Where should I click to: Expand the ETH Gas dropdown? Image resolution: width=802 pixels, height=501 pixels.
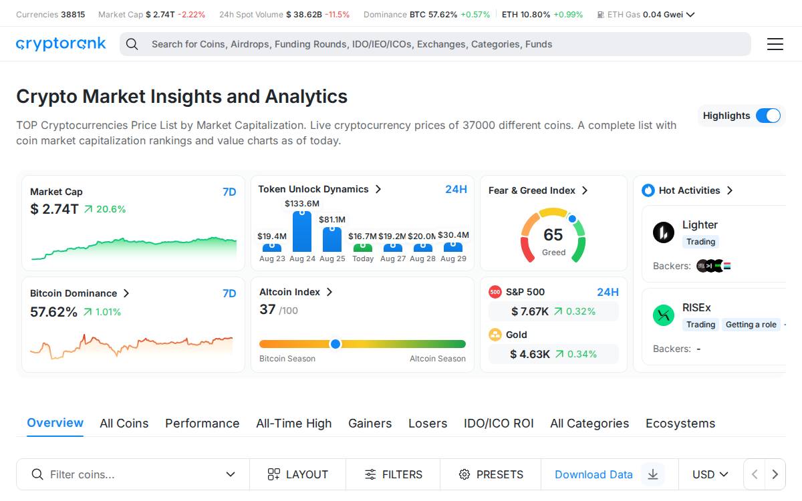point(690,15)
